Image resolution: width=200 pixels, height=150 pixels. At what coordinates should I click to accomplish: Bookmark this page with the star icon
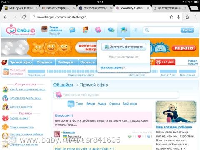[x=171, y=17]
